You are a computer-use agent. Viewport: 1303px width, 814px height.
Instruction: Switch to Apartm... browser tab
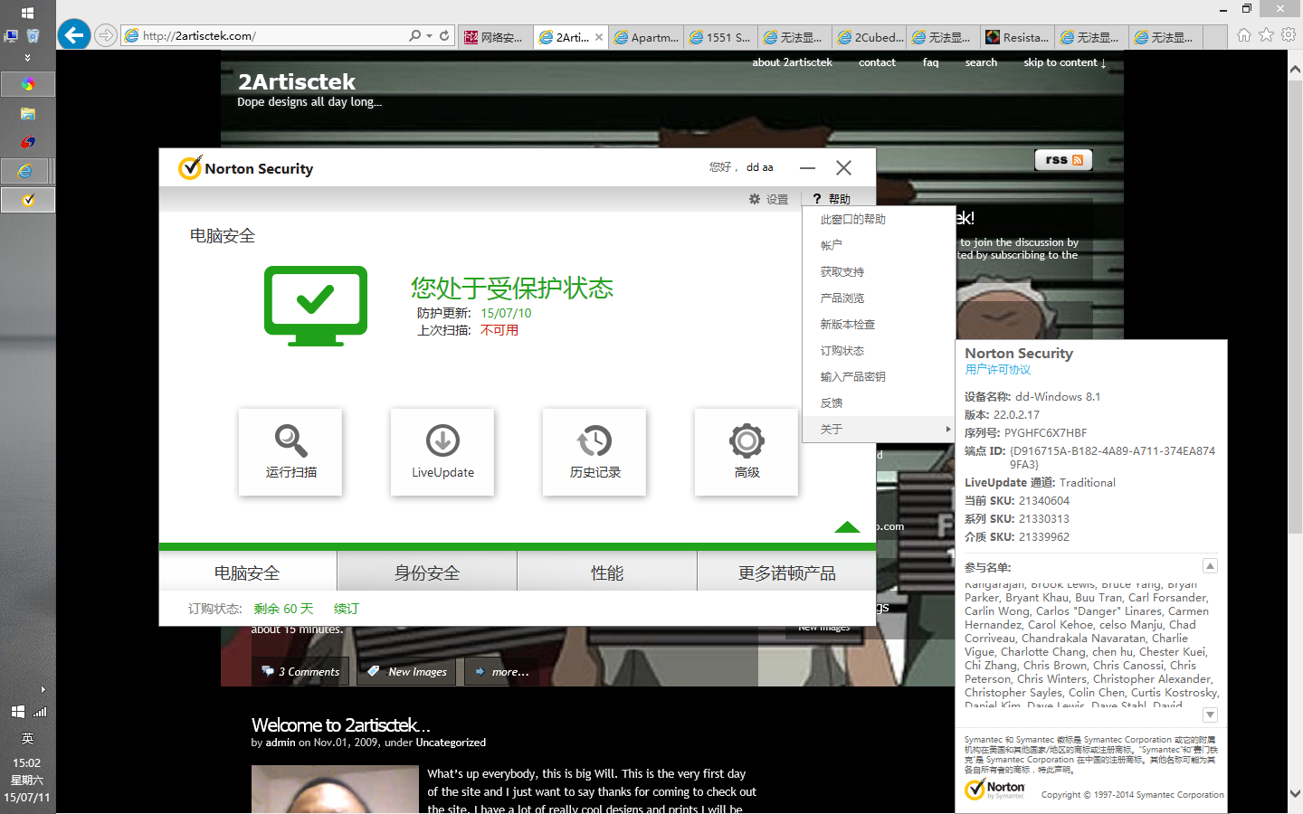tap(645, 37)
